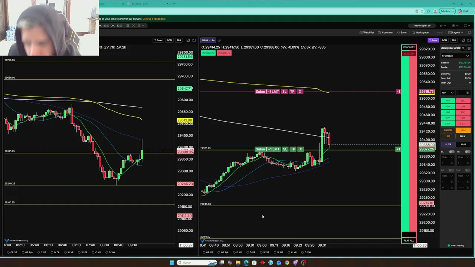Toggle D. VP on the left chart
This screenshot has height=267, width=475.
(42, 253)
